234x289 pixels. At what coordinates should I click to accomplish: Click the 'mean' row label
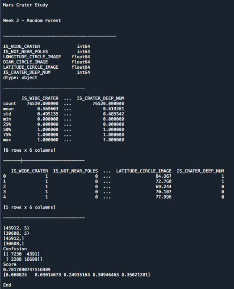tap(8, 109)
